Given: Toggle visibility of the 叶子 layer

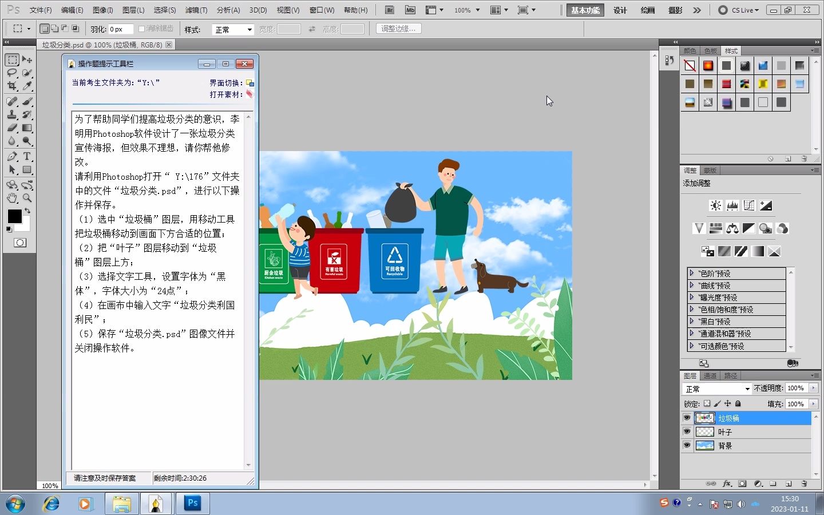Looking at the screenshot, I should (x=687, y=431).
